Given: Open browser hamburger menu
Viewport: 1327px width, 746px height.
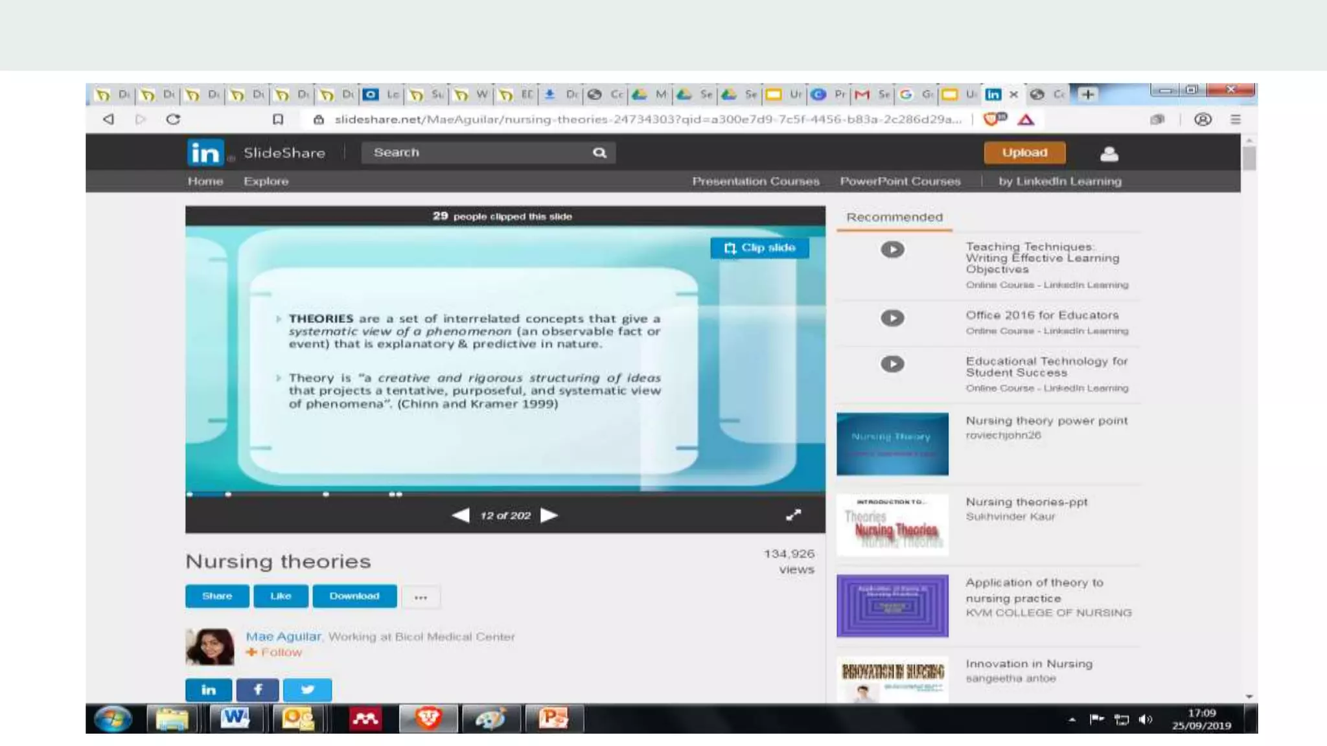Looking at the screenshot, I should (x=1235, y=119).
